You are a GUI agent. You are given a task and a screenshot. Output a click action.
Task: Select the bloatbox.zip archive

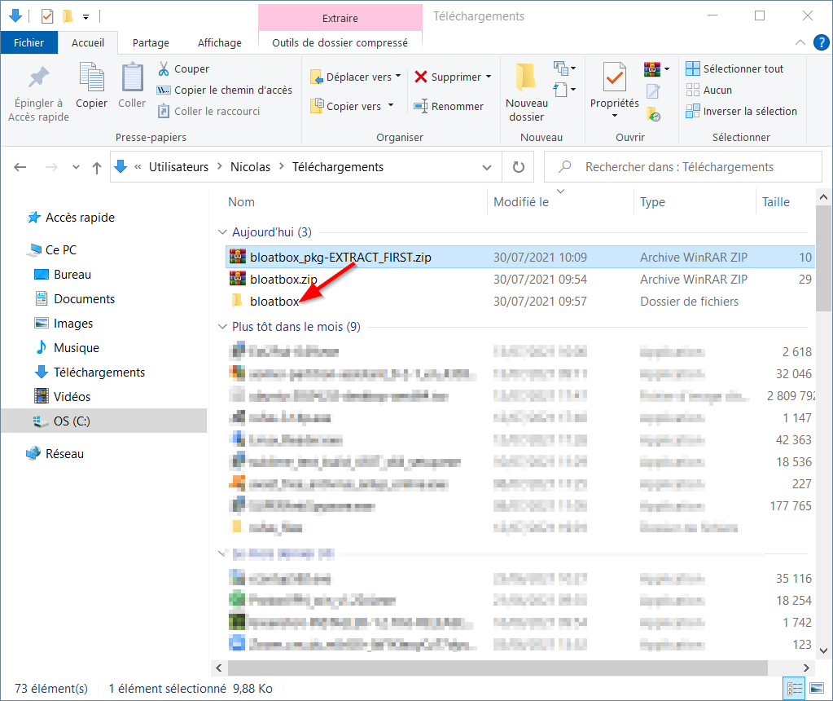click(520, 280)
